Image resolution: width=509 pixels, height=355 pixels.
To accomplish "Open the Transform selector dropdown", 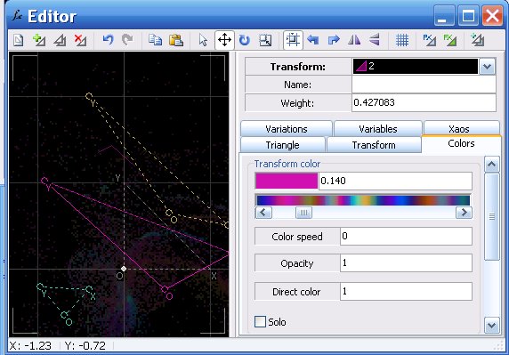I will (487, 67).
